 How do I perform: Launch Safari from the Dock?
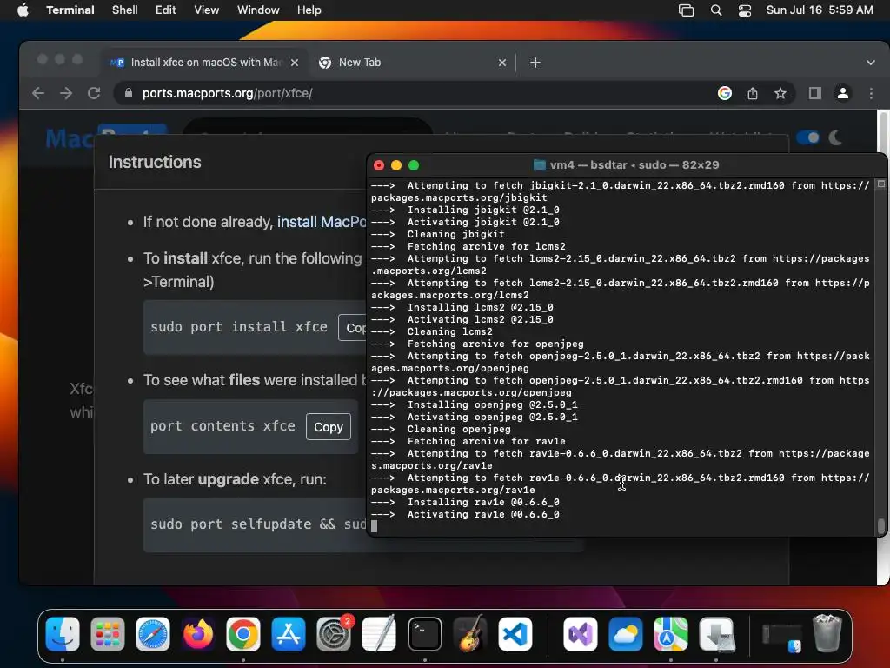[153, 634]
